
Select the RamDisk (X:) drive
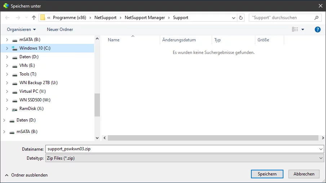[x=31, y=109]
